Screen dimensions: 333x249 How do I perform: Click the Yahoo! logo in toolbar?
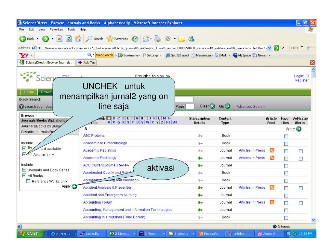[23, 55]
